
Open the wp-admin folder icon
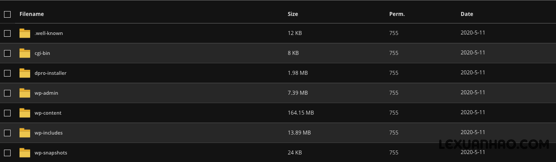(25, 93)
